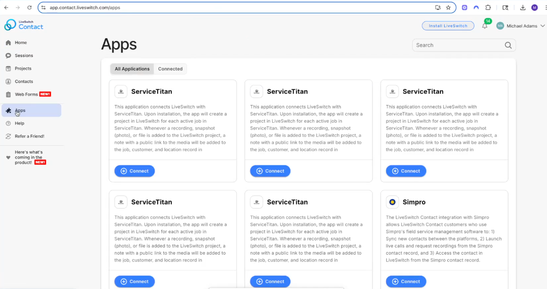Screen dimensions: 547x289
Task: Click the address bar URL
Action: 85,8
